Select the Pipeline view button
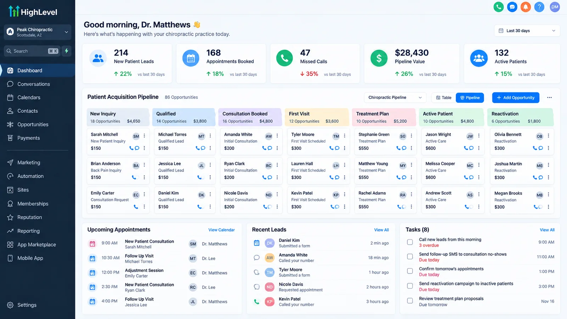This screenshot has width=567, height=319. click(x=470, y=97)
